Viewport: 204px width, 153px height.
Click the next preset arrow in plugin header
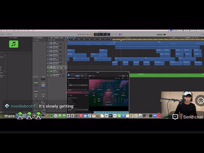pyautogui.click(x=74, y=76)
